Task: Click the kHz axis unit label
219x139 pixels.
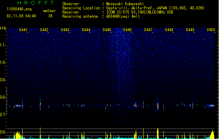Action: point(3,28)
